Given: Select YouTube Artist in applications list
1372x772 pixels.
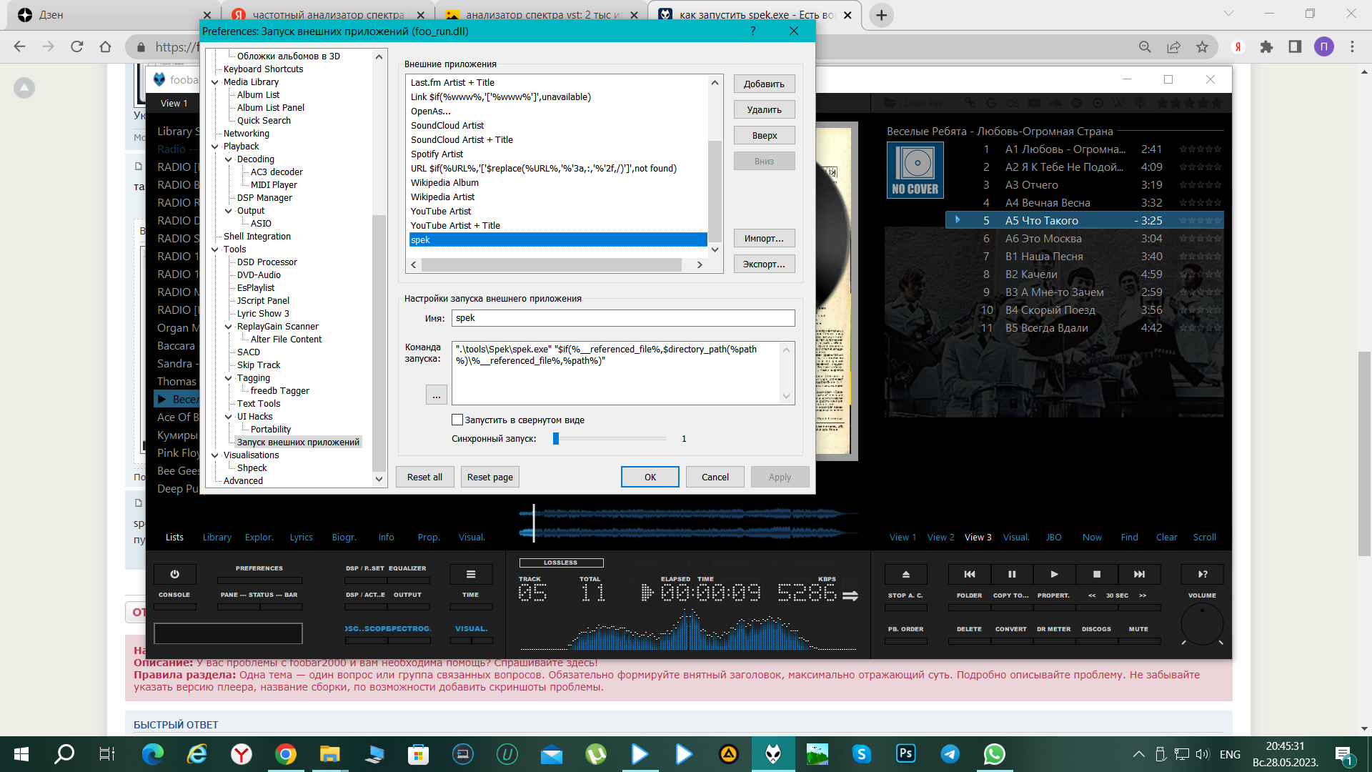Looking at the screenshot, I should [441, 212].
